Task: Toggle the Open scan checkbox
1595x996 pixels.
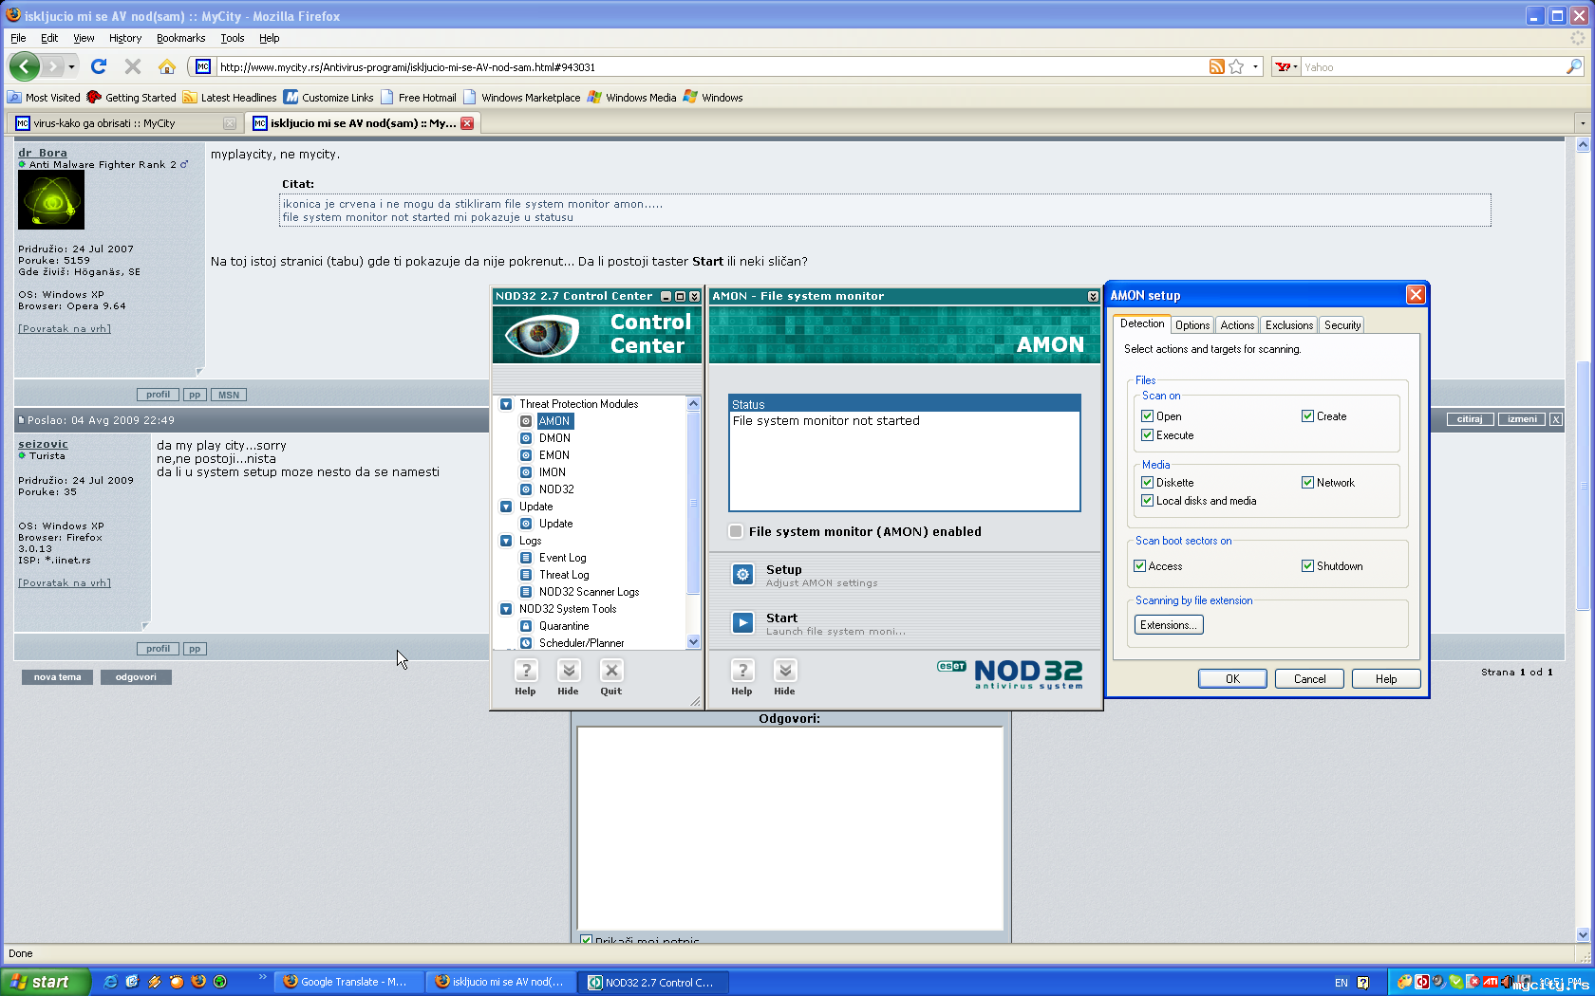Action: (x=1147, y=416)
